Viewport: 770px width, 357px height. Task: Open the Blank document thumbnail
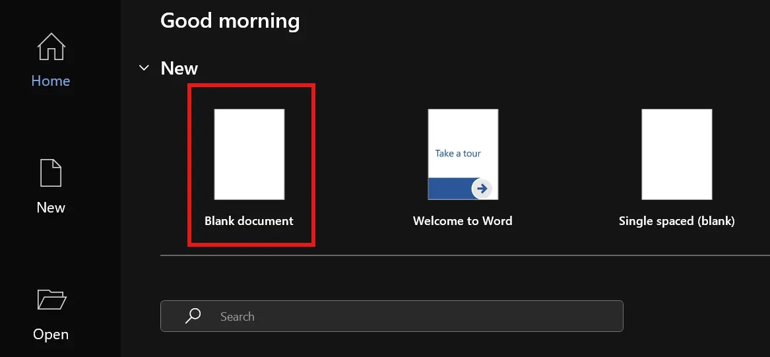click(x=249, y=154)
